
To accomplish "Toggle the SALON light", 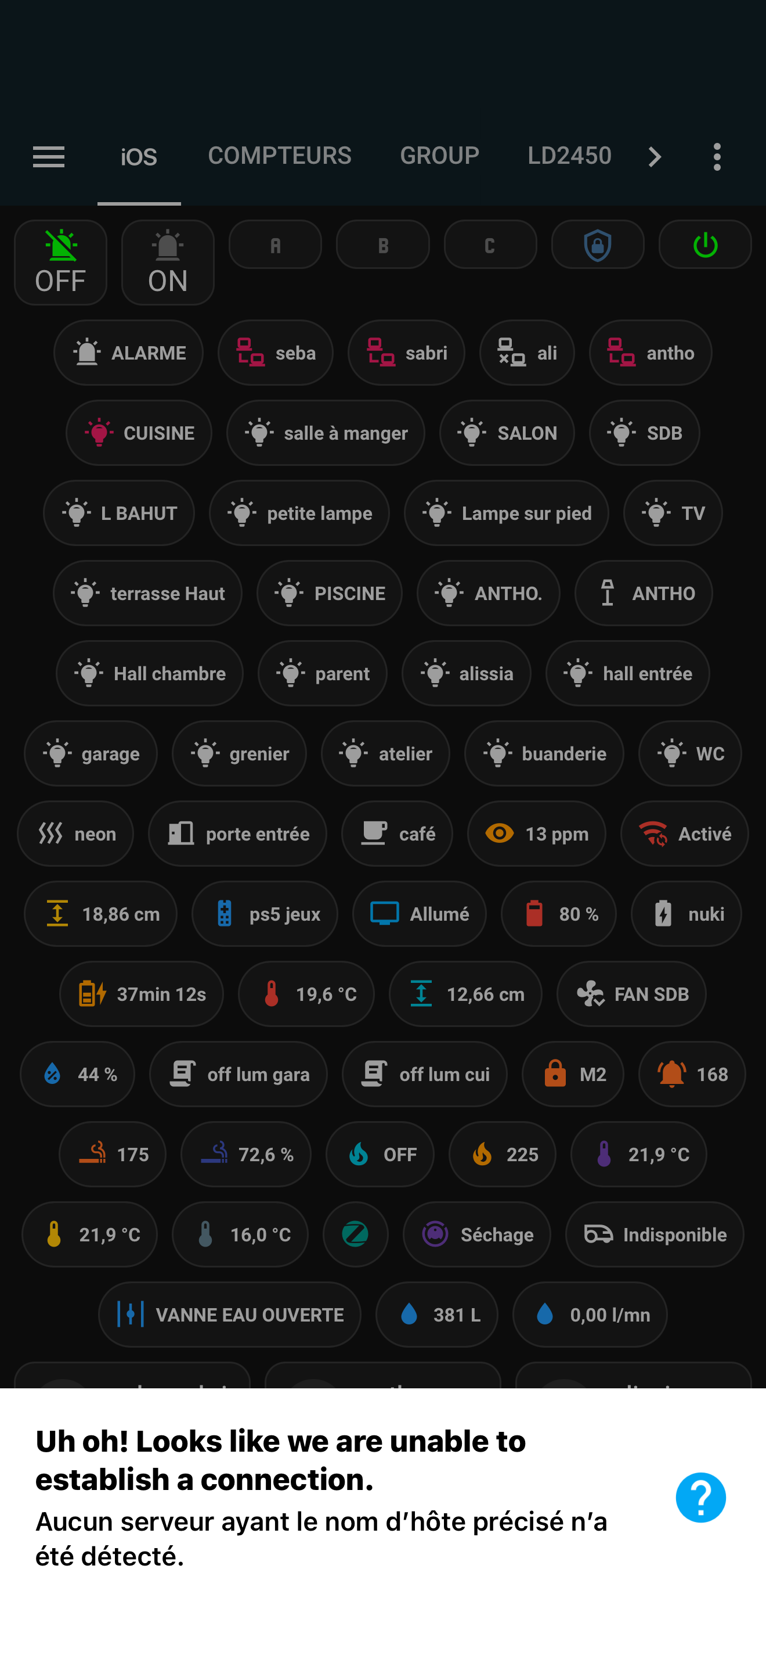I will (507, 432).
